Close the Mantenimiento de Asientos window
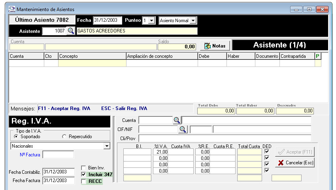The width and height of the screenshot is (336, 190). click(x=322, y=9)
